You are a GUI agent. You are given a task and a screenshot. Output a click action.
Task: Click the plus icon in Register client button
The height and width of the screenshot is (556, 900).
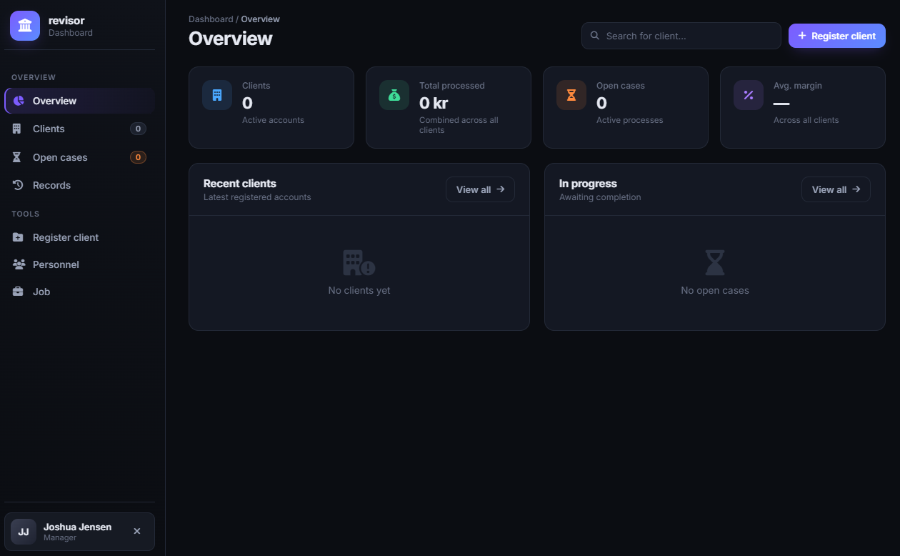coord(802,36)
